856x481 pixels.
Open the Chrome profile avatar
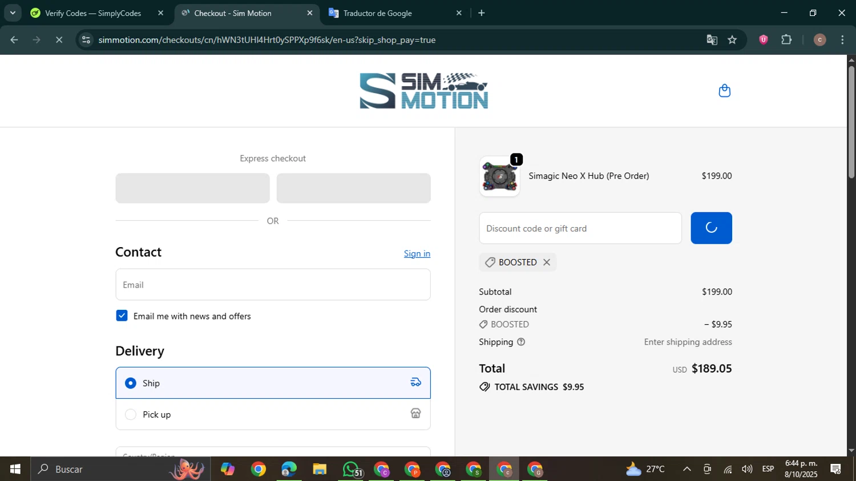(x=819, y=40)
